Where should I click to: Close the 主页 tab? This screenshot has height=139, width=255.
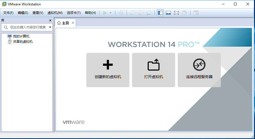coord(73,23)
